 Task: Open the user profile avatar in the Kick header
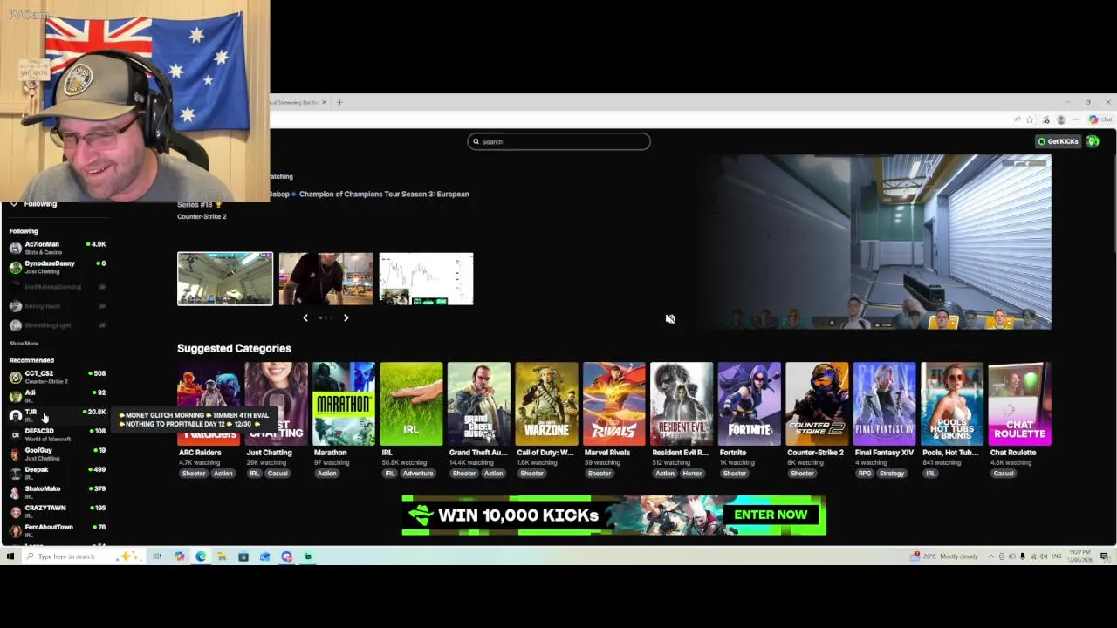point(1093,141)
